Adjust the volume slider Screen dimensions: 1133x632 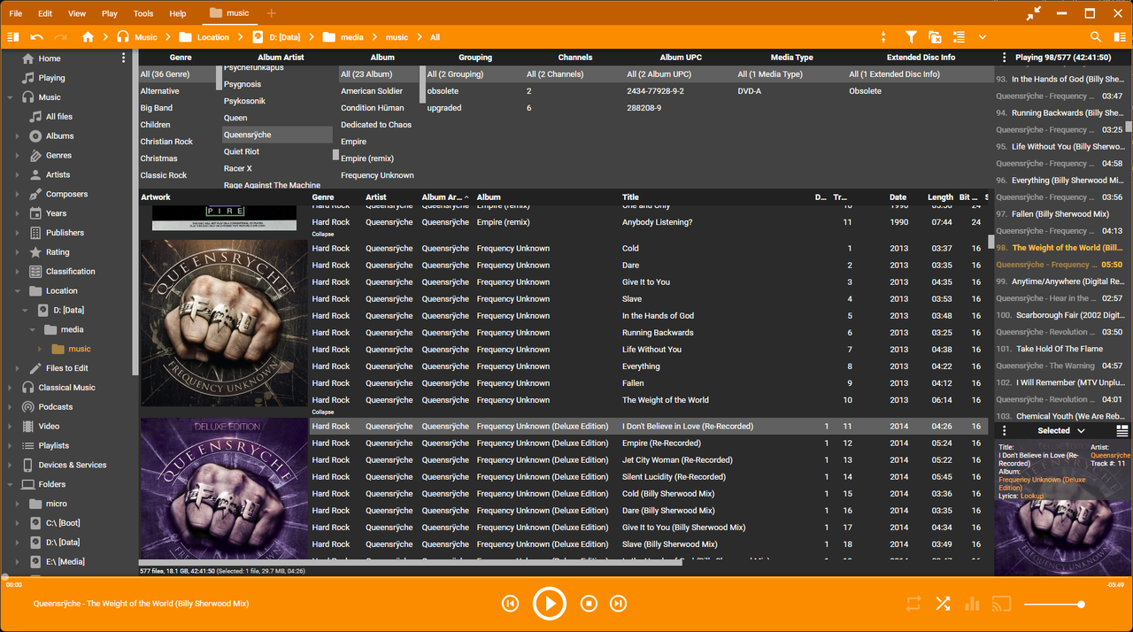point(1053,605)
